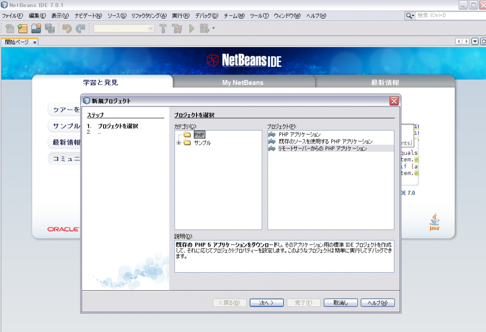Click the PHP アプリケーション php icon

[x=272, y=134]
